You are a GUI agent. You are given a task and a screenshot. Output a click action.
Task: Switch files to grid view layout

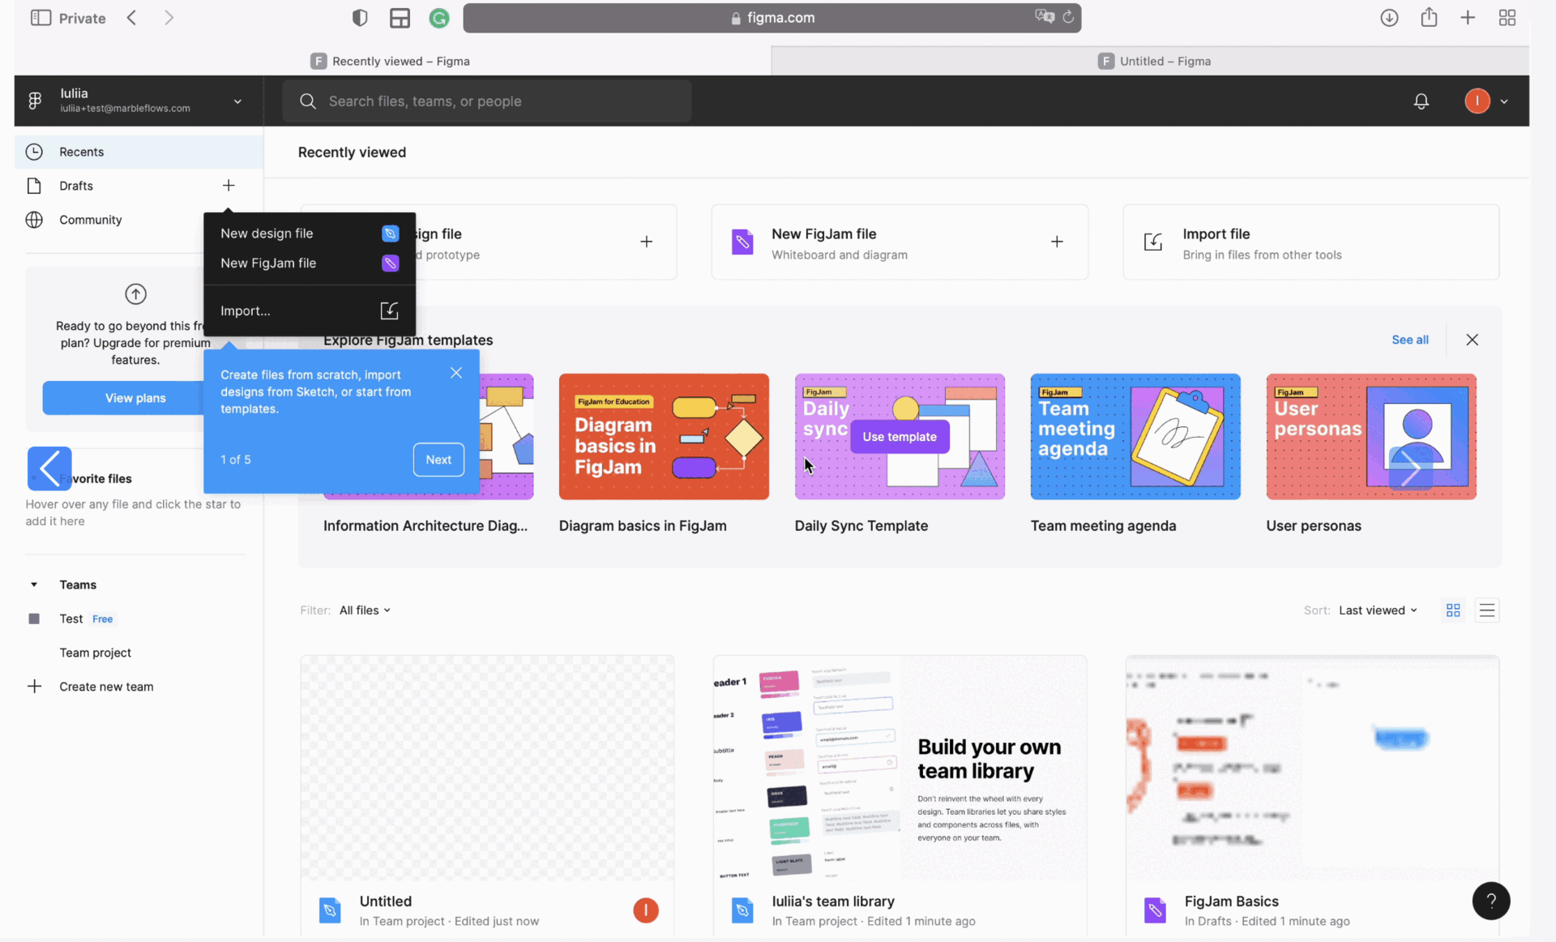[1453, 610]
